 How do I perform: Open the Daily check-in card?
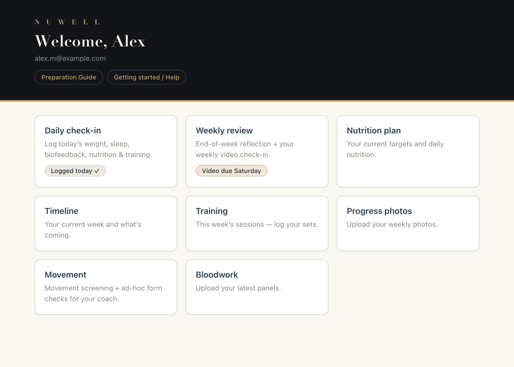pos(106,151)
